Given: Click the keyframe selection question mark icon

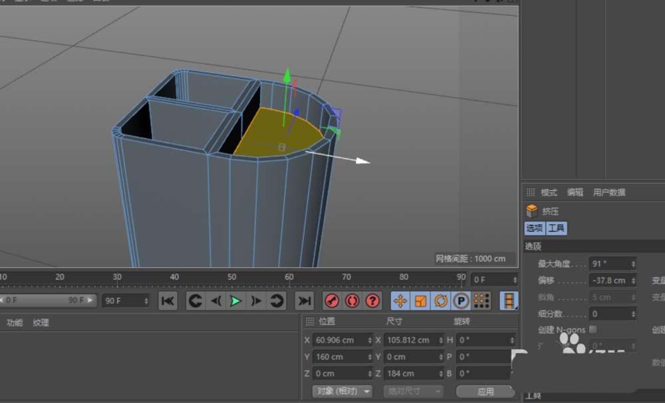Looking at the screenshot, I should click(372, 301).
